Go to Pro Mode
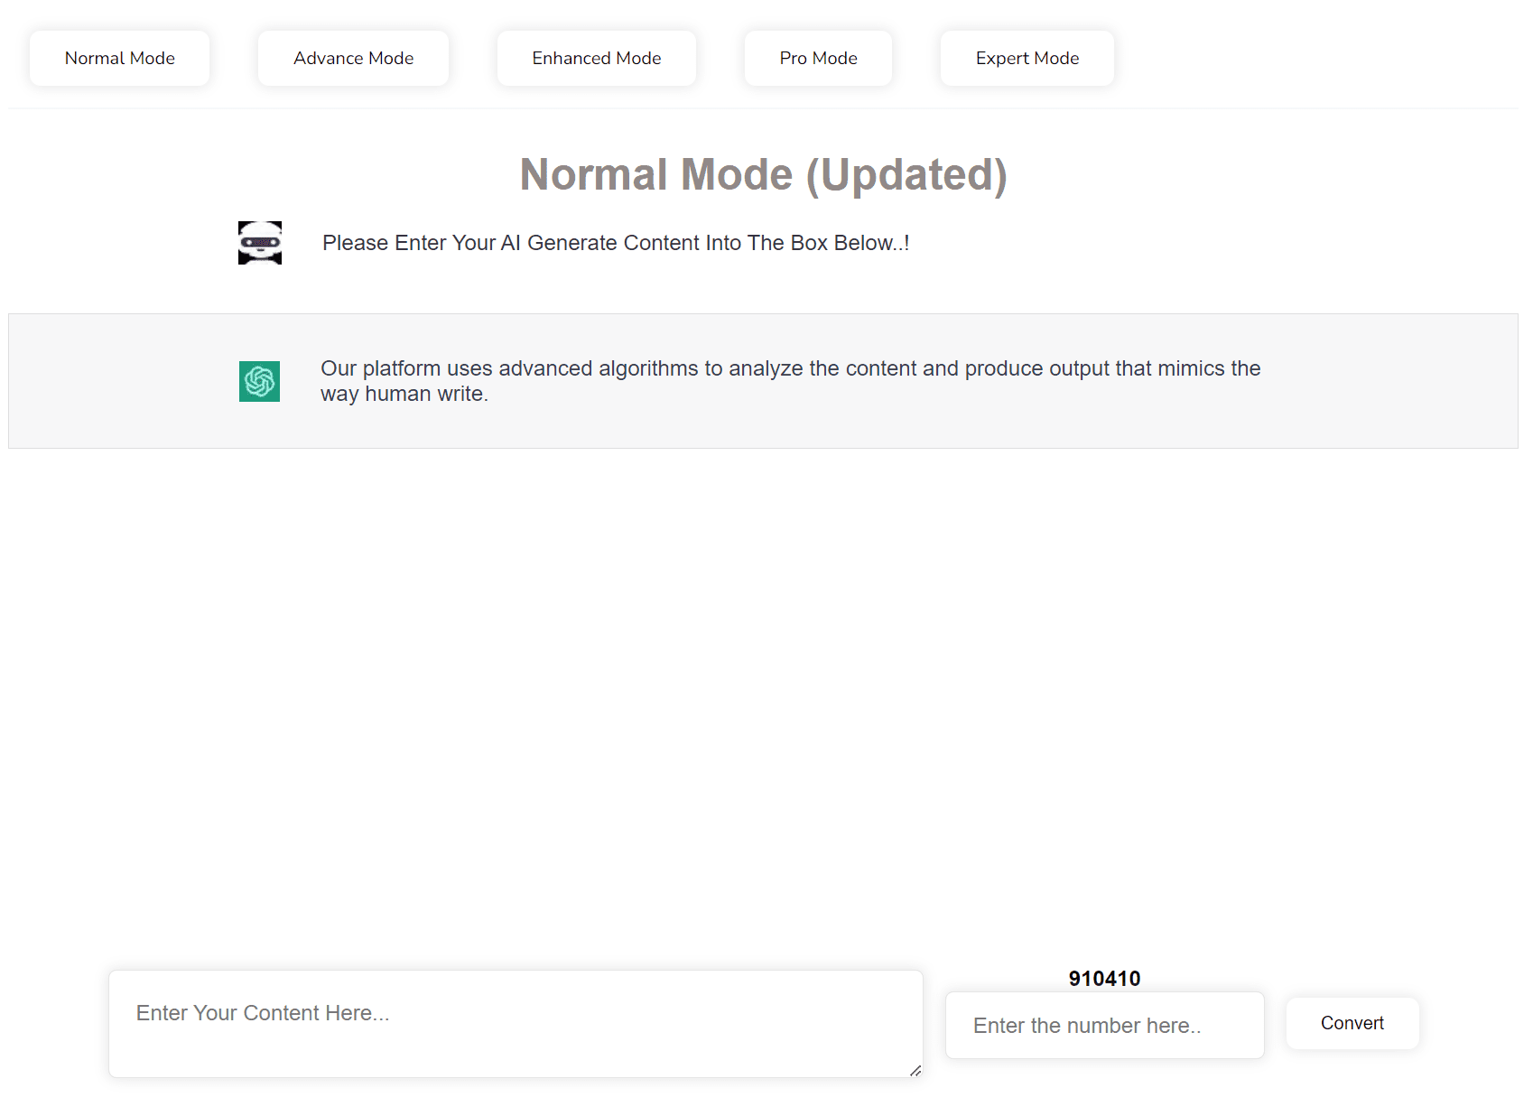This screenshot has width=1533, height=1116. [818, 59]
